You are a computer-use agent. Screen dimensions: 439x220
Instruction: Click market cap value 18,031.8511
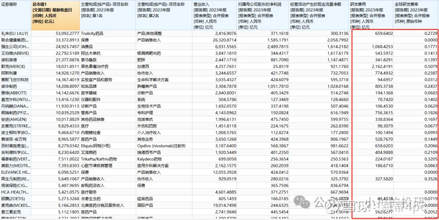pyautogui.click(x=67, y=67)
